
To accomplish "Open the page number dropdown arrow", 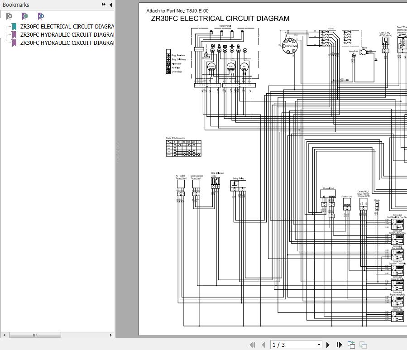I will (319, 345).
